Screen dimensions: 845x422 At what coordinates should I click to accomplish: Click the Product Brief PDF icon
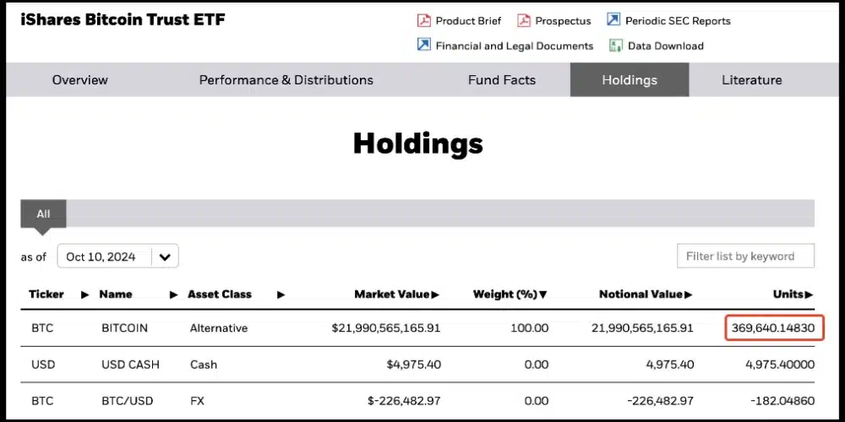coord(423,20)
